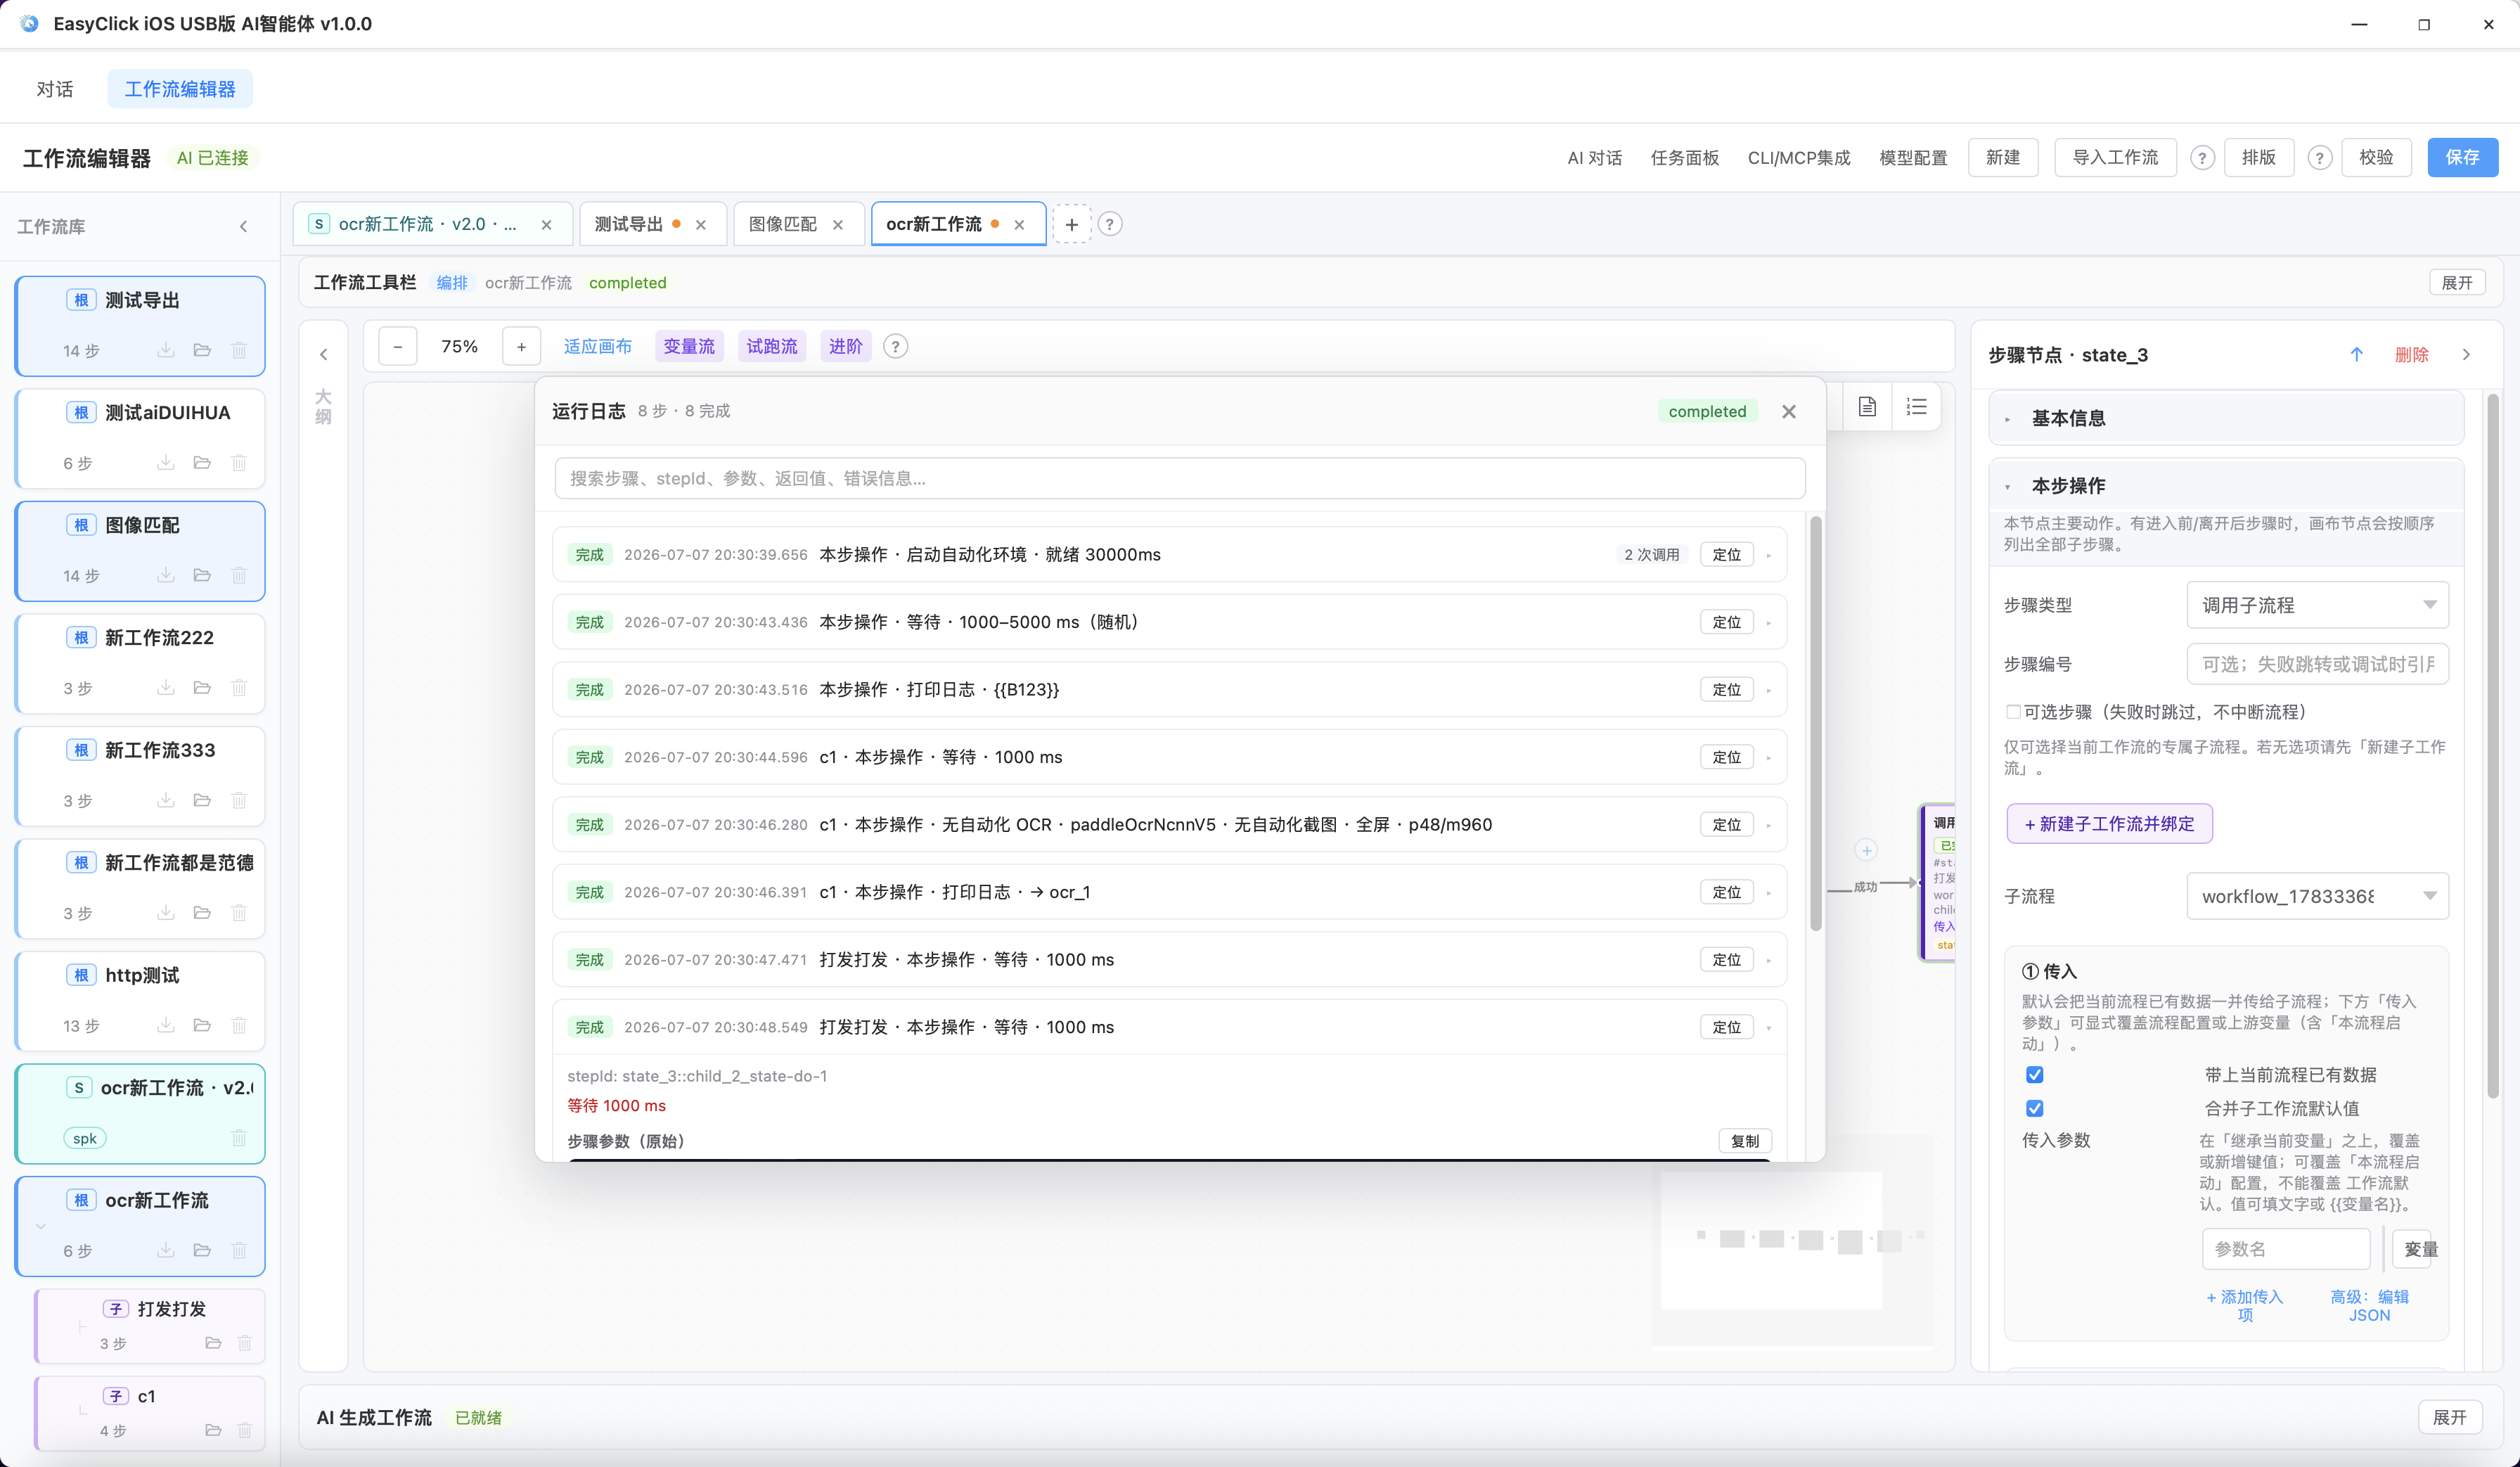2520x1467 pixels.
Task: Open help icon next to 排版
Action: [2320, 158]
